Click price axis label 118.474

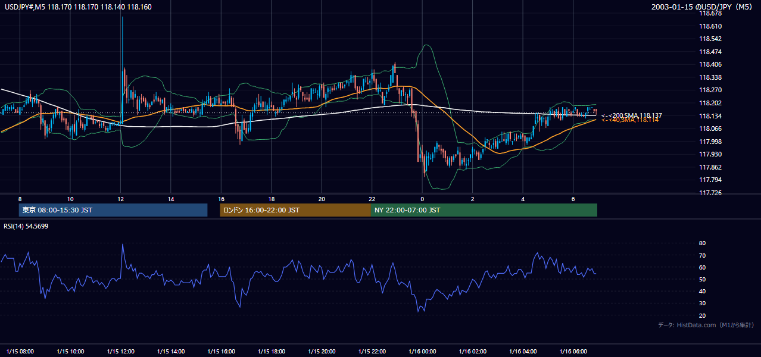tap(710, 52)
